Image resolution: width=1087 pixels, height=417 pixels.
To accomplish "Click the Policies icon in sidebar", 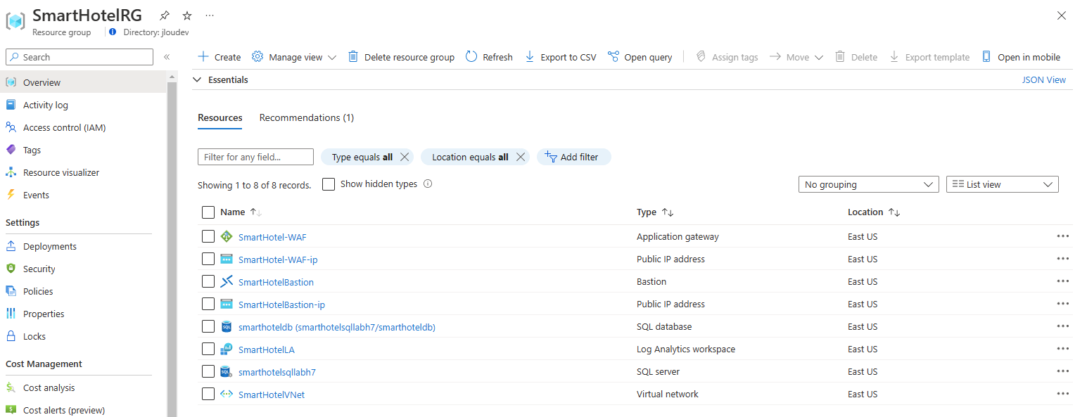I will coord(11,291).
